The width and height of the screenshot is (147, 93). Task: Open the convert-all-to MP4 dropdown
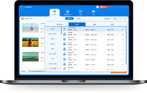click(120, 19)
